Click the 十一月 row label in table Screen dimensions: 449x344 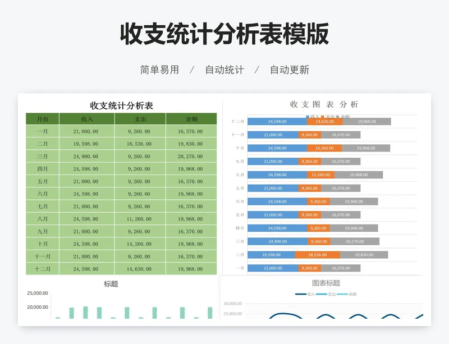coord(43,256)
